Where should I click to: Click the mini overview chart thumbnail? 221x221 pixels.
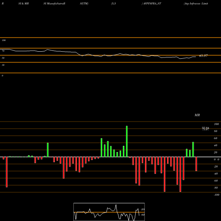(109, 212)
